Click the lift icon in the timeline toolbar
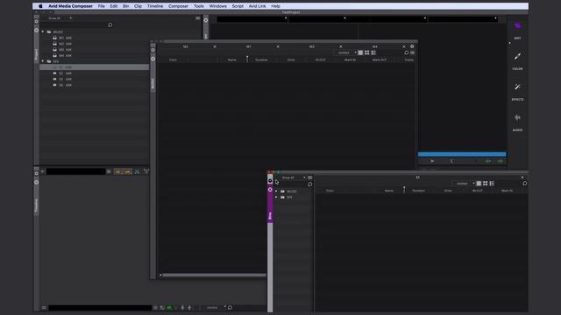This screenshot has width=561, height=315. [x=146, y=171]
